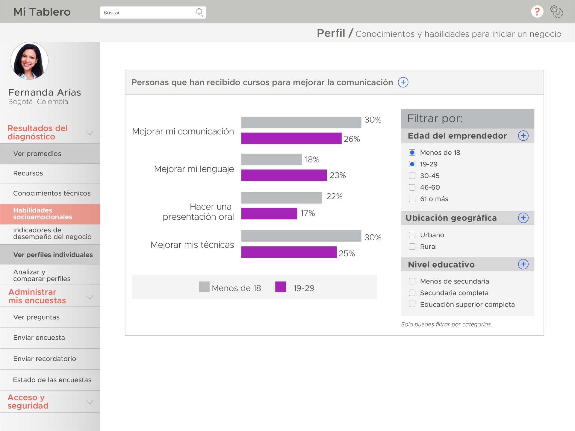Click plus icon for Edad del emprendedor

pos(523,136)
